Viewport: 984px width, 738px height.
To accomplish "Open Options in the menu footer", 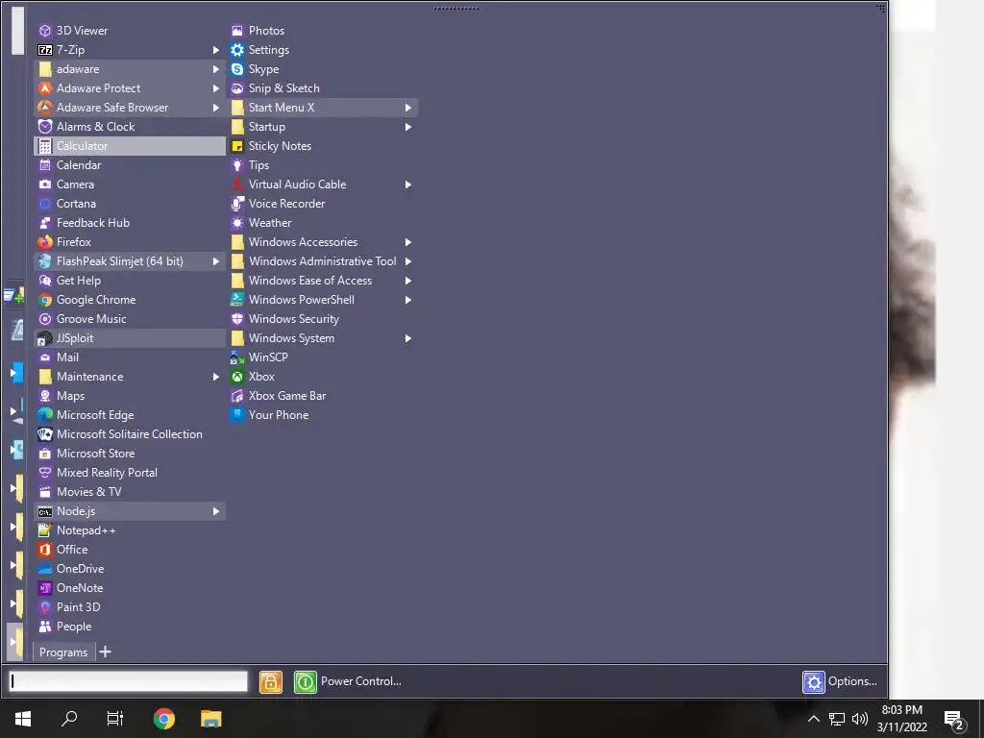I will coord(840,681).
